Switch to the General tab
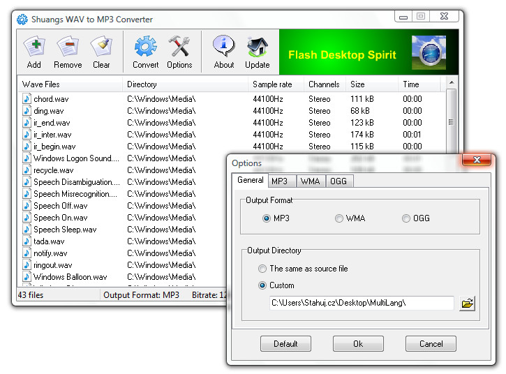The image size is (506, 374). tap(250, 180)
